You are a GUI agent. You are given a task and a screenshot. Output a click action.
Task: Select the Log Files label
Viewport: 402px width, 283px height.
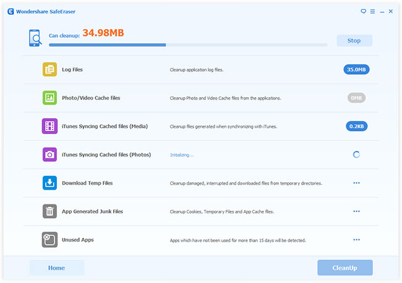(72, 69)
